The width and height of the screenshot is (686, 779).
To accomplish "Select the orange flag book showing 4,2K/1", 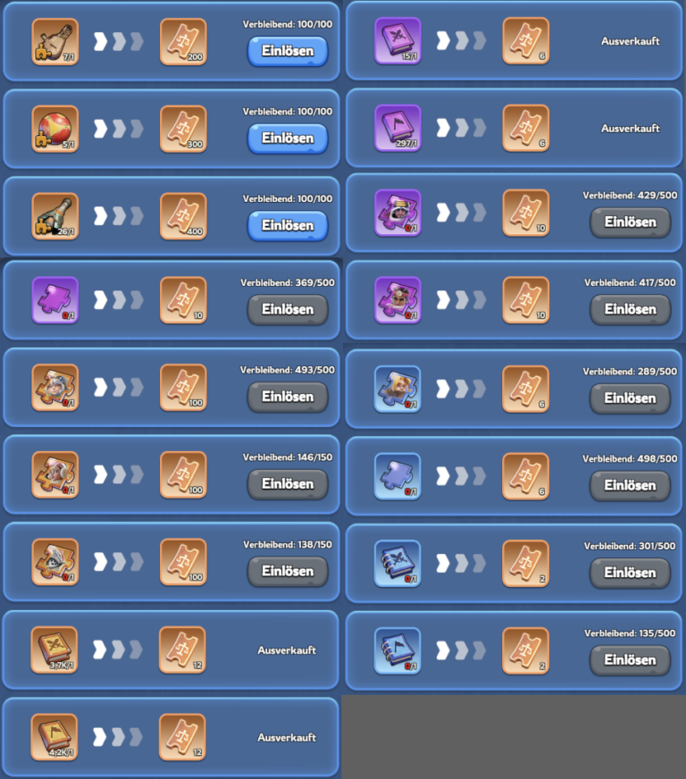I will (x=54, y=737).
